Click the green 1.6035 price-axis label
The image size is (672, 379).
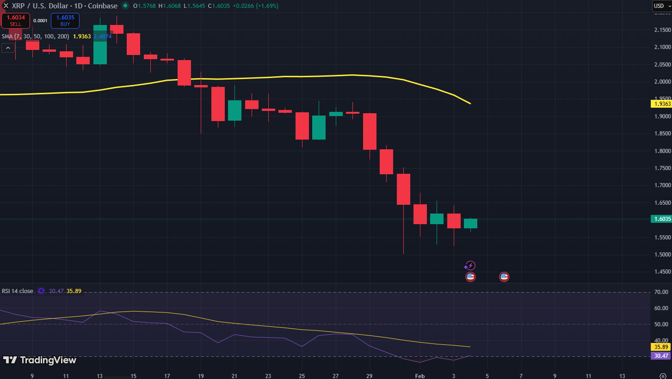(x=661, y=219)
